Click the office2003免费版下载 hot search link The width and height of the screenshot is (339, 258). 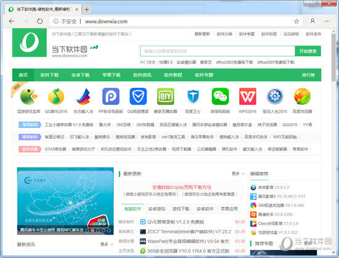tap(234, 62)
